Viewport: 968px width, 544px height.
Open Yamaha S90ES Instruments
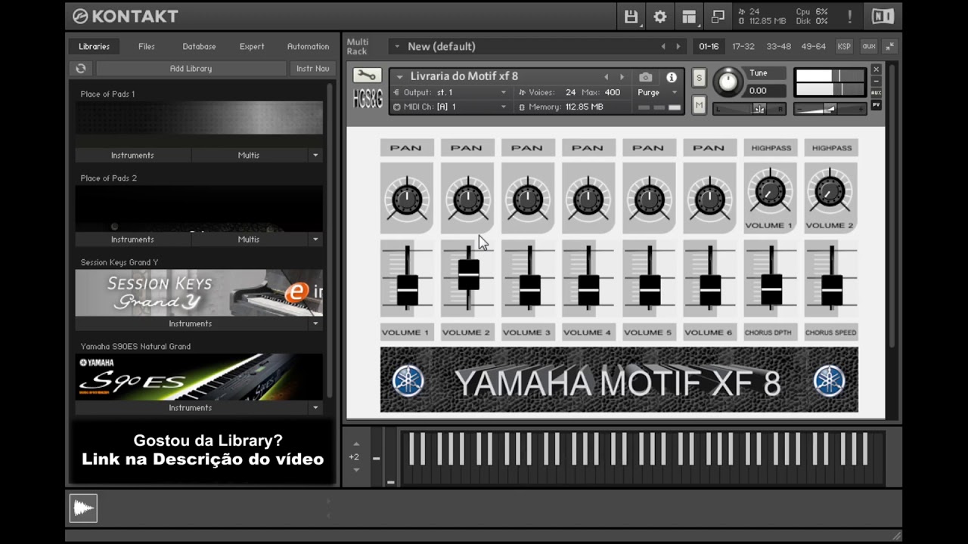[191, 407]
